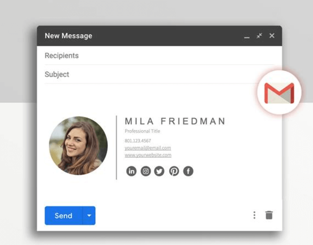The image size is (313, 245).
Task: Open the more options three-dot menu
Action: 254,215
